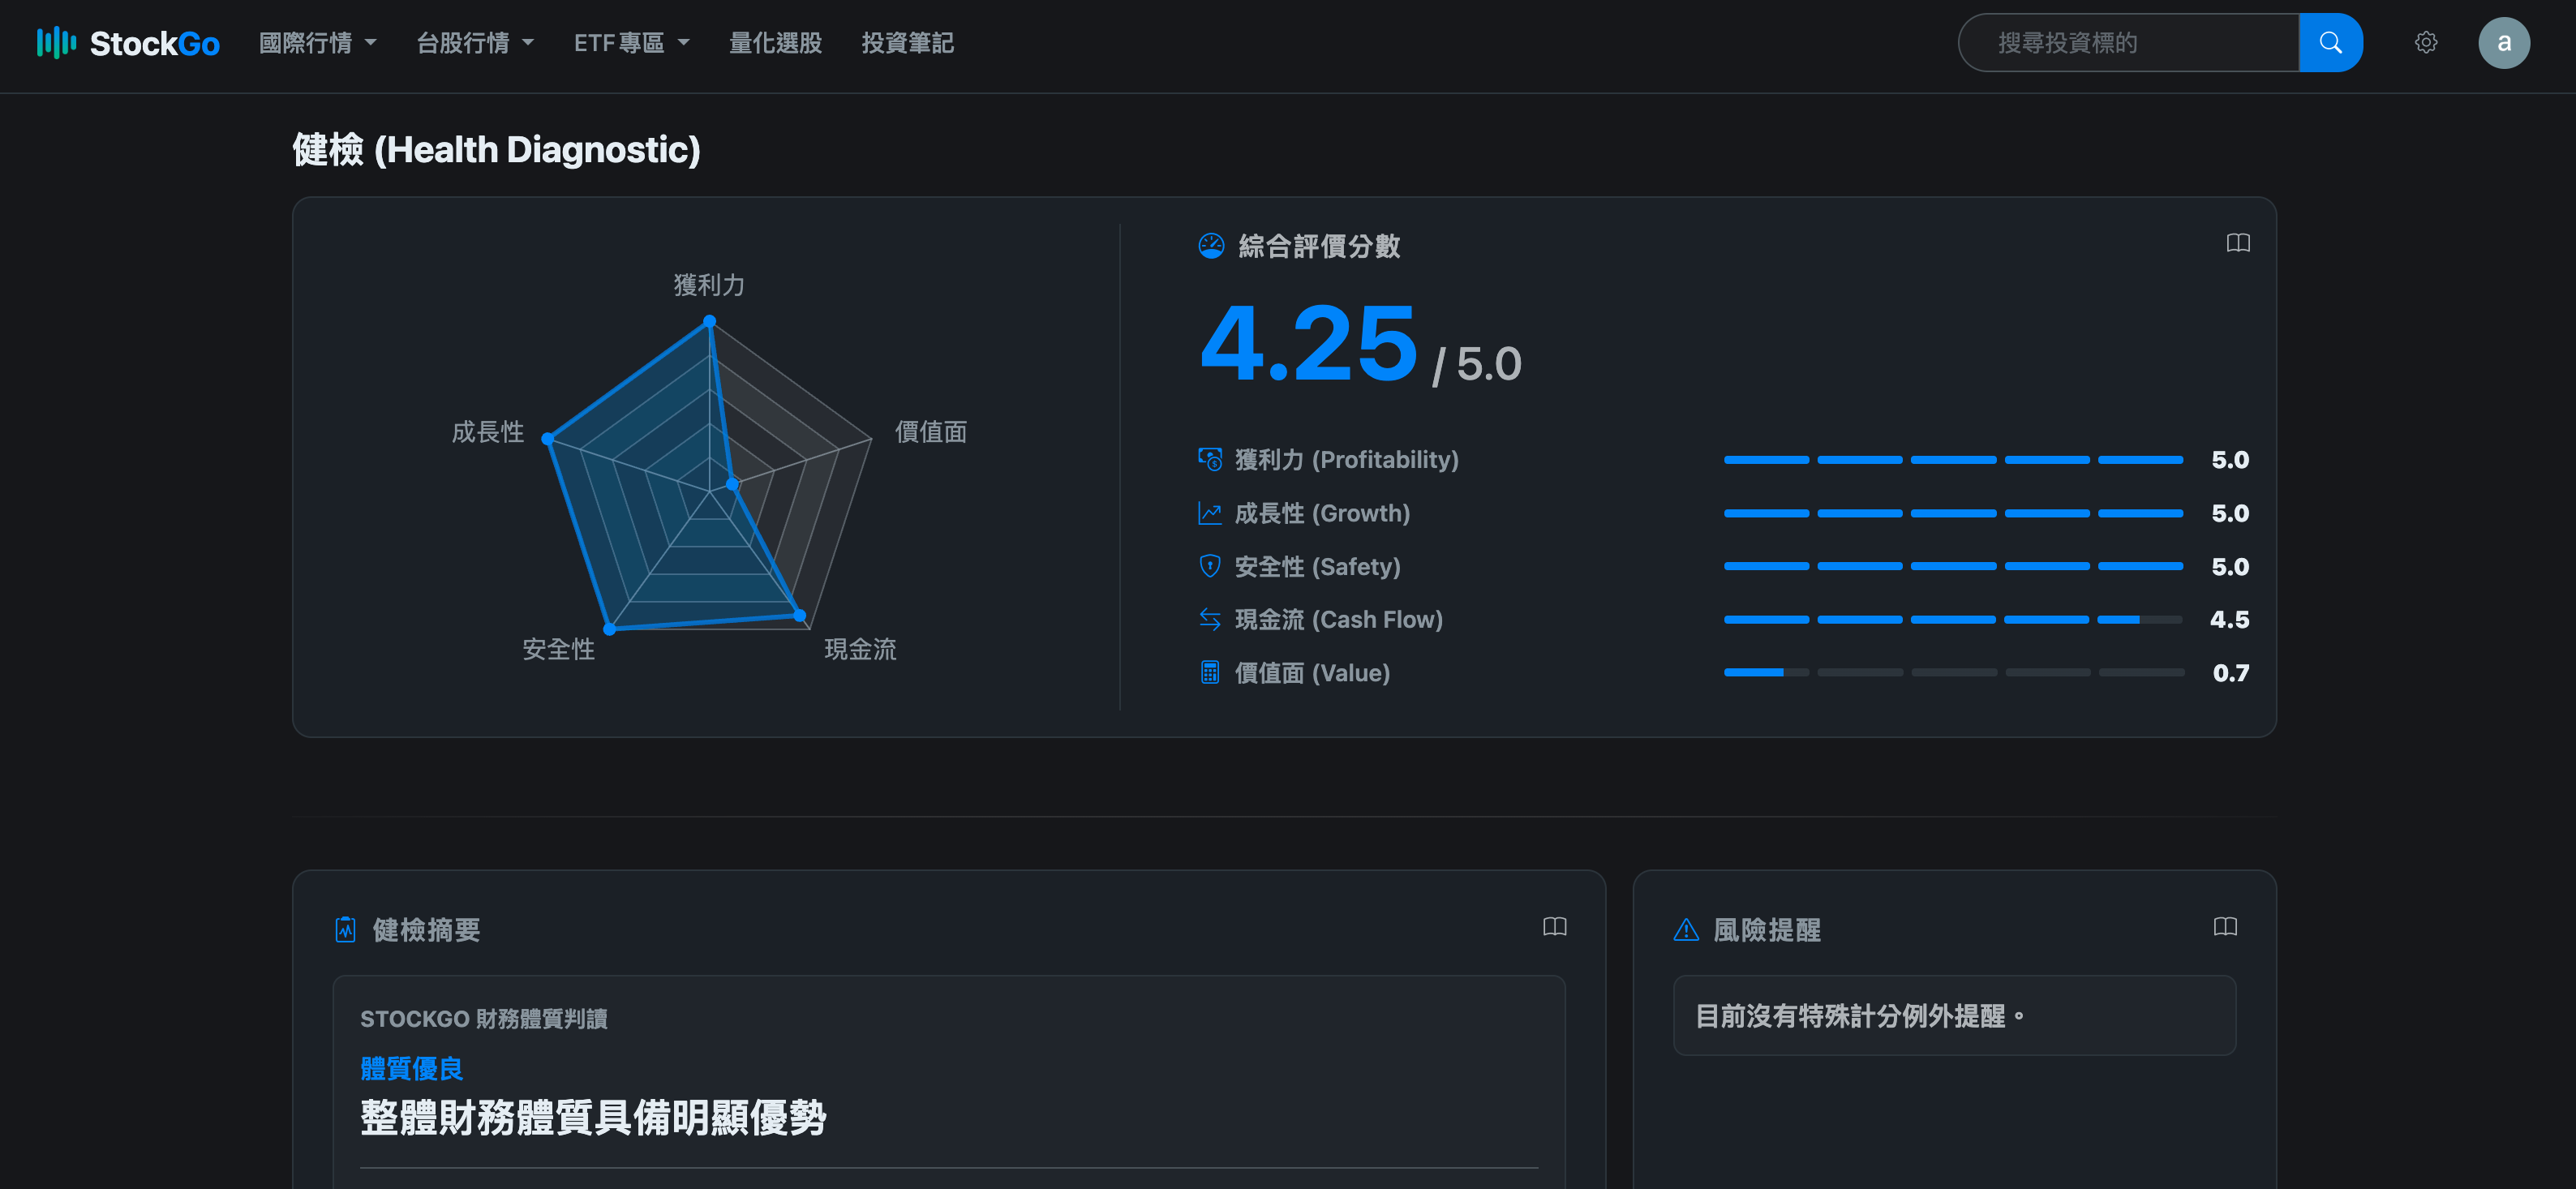The width and height of the screenshot is (2576, 1189).
Task: Open the 國際行情 dropdown menu
Action: coord(317,43)
